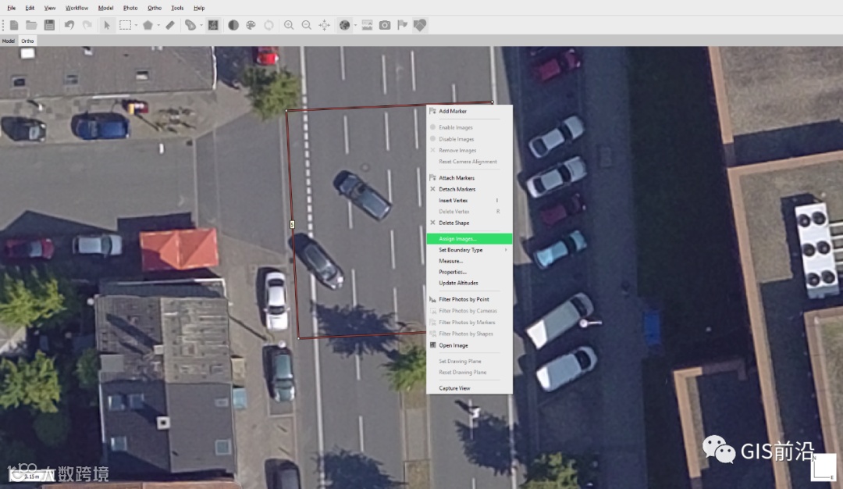Select the navigation pointer arrow tool
843x489 pixels.
[107, 25]
